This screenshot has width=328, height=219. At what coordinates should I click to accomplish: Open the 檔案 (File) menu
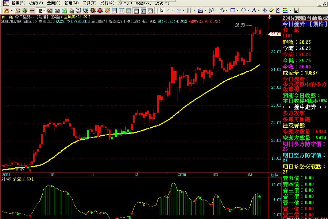click(18, 3)
